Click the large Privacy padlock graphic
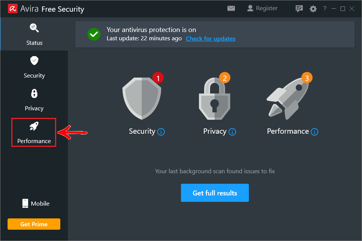This screenshot has height=241, width=362. tap(215, 99)
